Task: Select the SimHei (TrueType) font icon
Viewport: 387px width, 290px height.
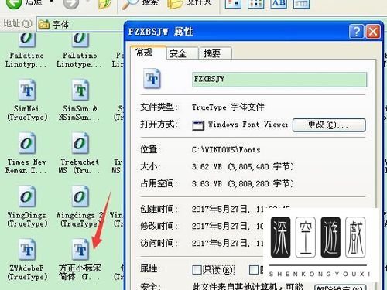Action: (x=27, y=90)
